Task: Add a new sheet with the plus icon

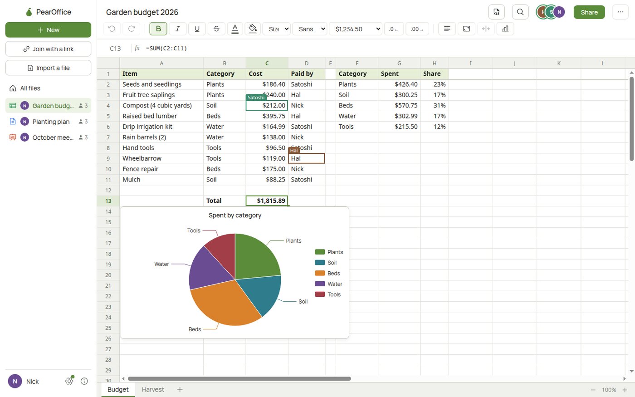Action: [180, 389]
